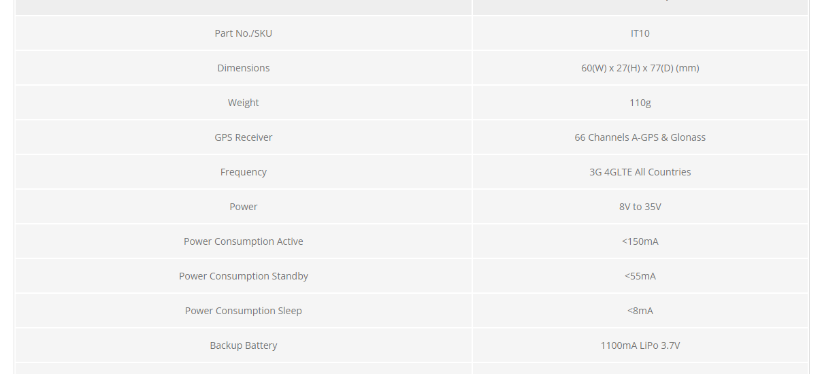Select 66 Channels A-GPS & Glonass text
The height and width of the screenshot is (374, 822).
(x=640, y=137)
